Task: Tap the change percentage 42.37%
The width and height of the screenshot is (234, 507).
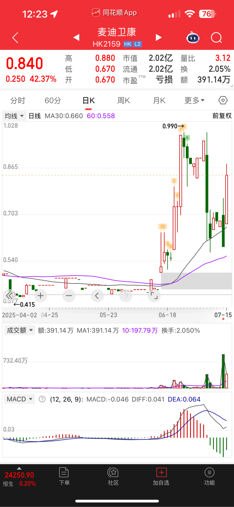Action: 43,79
